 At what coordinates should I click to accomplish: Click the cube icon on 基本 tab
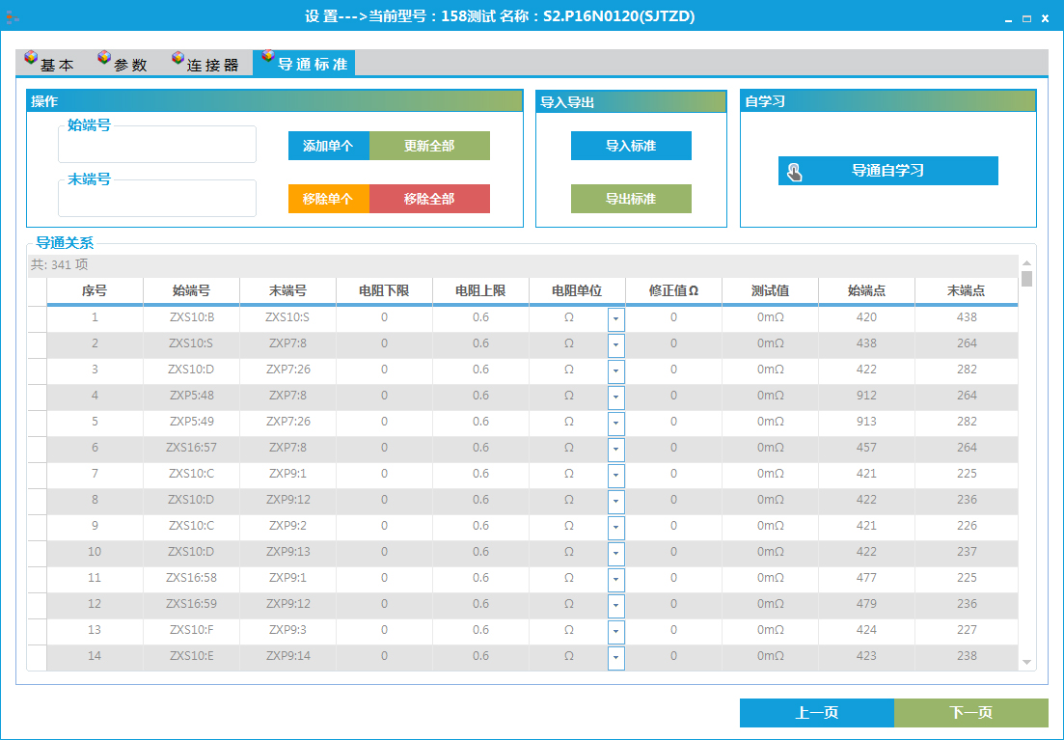point(31,59)
